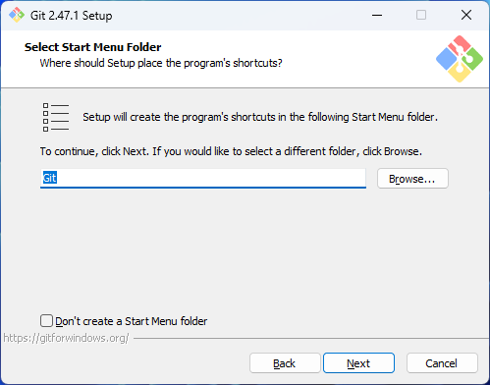Click the "Select Start Menu Folder" heading
490x385 pixels.
(93, 47)
